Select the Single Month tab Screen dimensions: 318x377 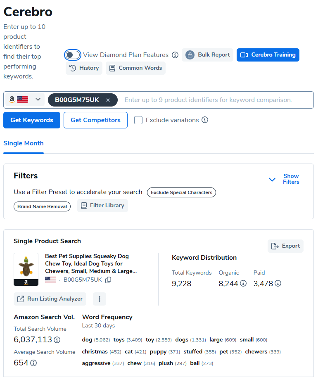(24, 143)
